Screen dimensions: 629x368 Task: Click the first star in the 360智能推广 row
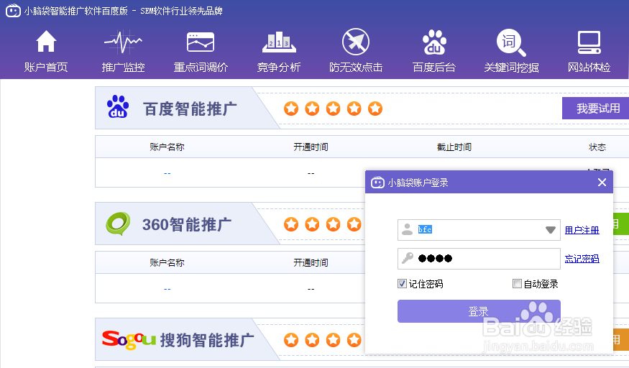coord(291,224)
